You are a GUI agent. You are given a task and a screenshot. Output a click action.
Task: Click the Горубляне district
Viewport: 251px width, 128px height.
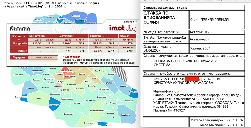click(x=125, y=115)
